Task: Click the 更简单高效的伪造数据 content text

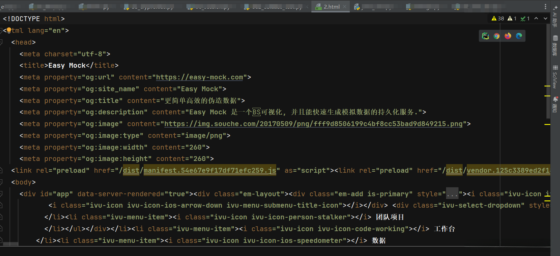Action: (x=201, y=101)
